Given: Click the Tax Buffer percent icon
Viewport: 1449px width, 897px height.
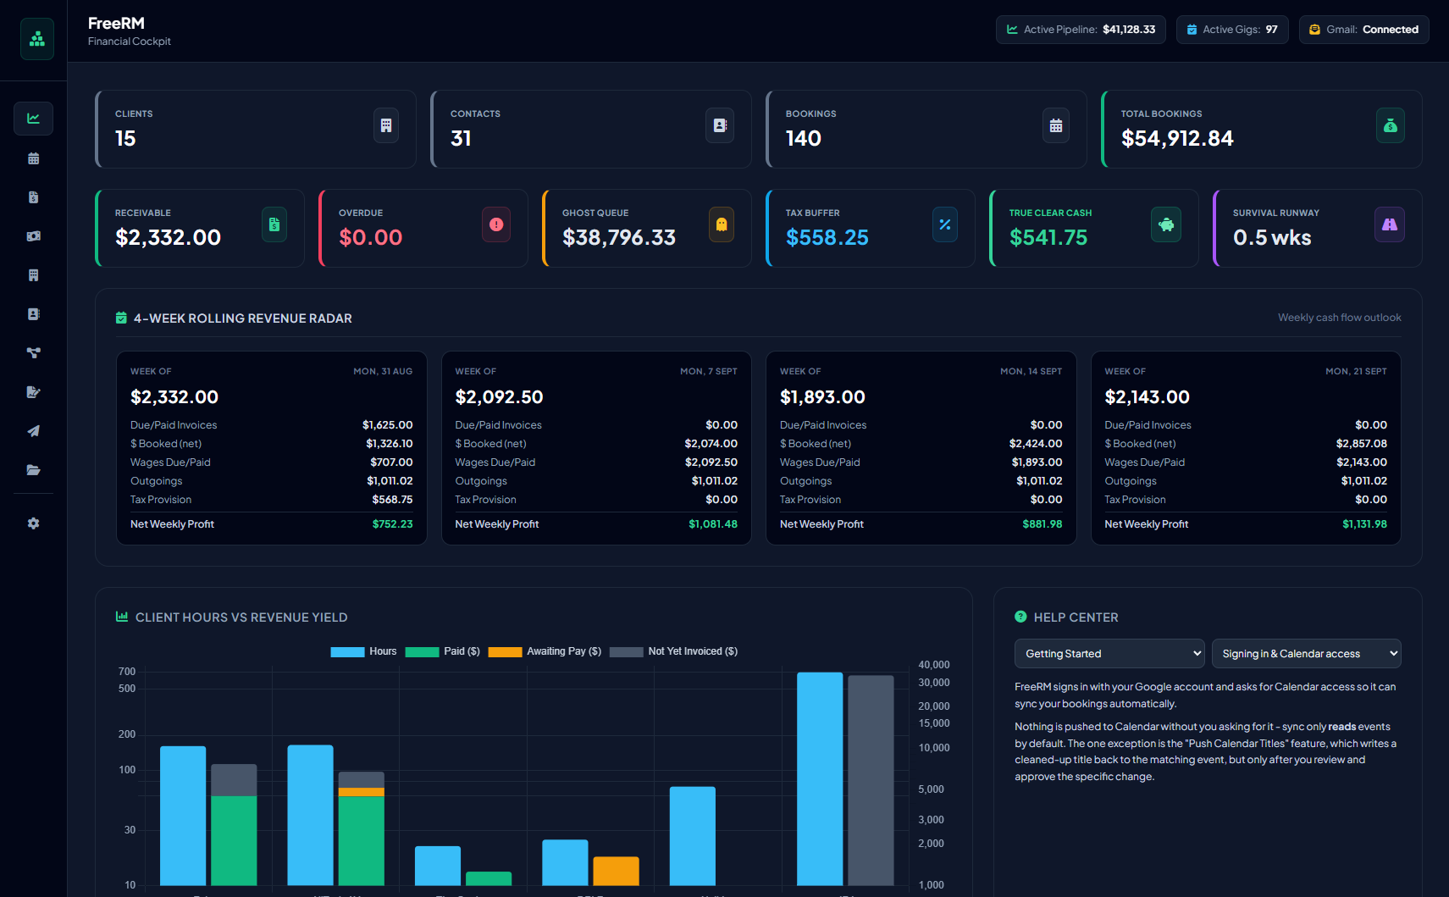Looking at the screenshot, I should click(x=945, y=224).
